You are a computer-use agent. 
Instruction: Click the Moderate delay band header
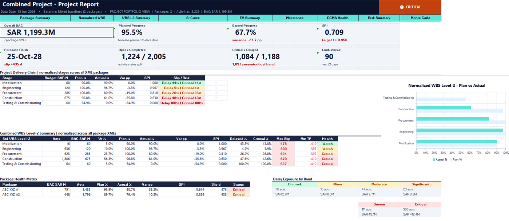pyautogui.click(x=379, y=184)
